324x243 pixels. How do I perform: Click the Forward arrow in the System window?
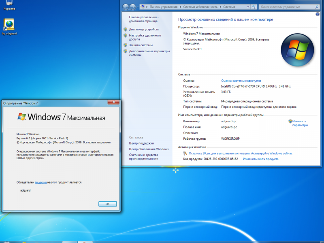coord(133,7)
